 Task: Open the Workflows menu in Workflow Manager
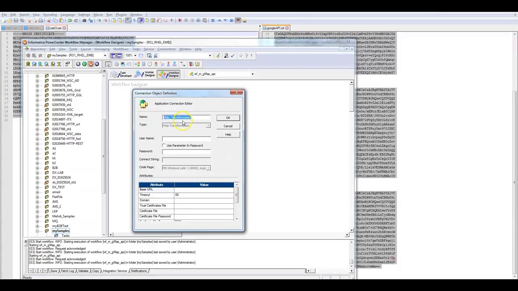[121, 49]
